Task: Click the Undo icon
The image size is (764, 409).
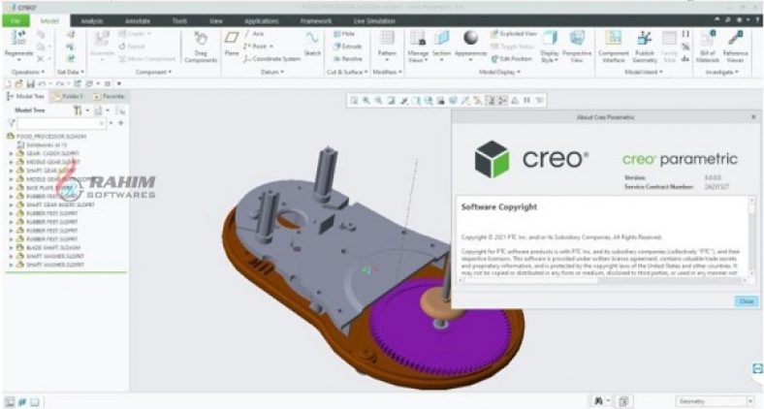Action: [42, 83]
